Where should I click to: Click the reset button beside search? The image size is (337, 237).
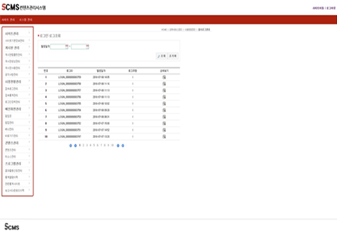point(173,56)
